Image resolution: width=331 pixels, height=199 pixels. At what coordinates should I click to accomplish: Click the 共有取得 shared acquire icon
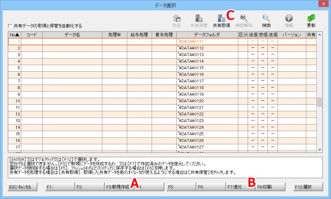pos(221,21)
